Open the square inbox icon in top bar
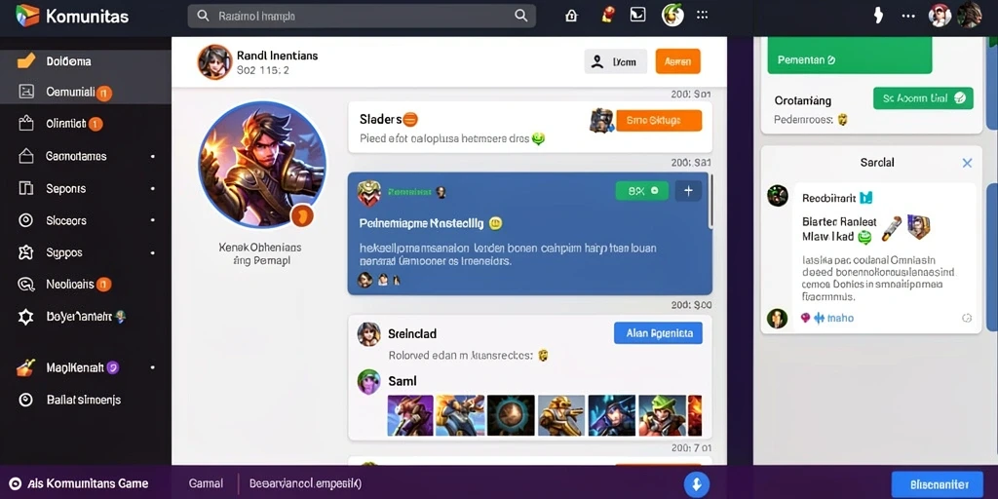Screen dimensions: 998x499 click(637, 15)
